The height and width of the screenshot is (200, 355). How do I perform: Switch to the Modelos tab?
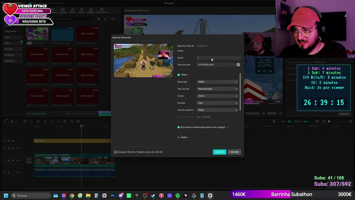click(x=91, y=11)
